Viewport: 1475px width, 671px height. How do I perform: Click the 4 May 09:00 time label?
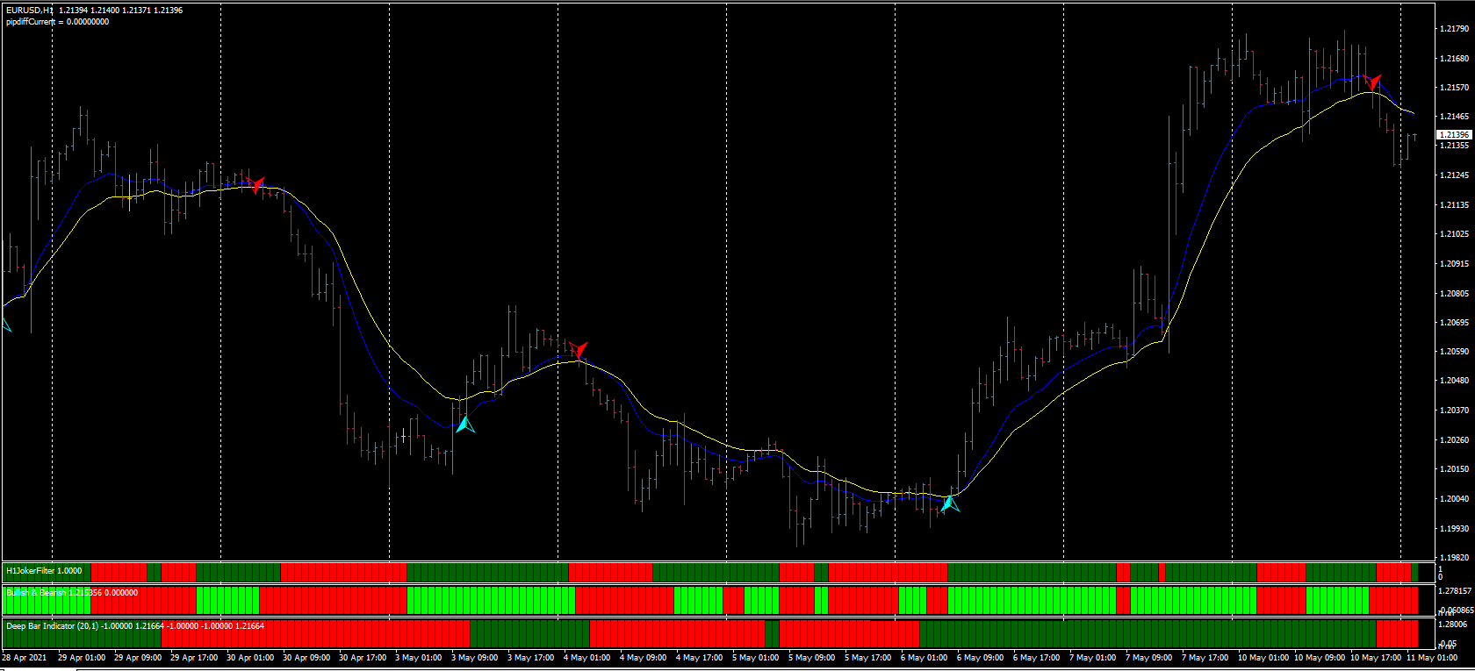[644, 658]
